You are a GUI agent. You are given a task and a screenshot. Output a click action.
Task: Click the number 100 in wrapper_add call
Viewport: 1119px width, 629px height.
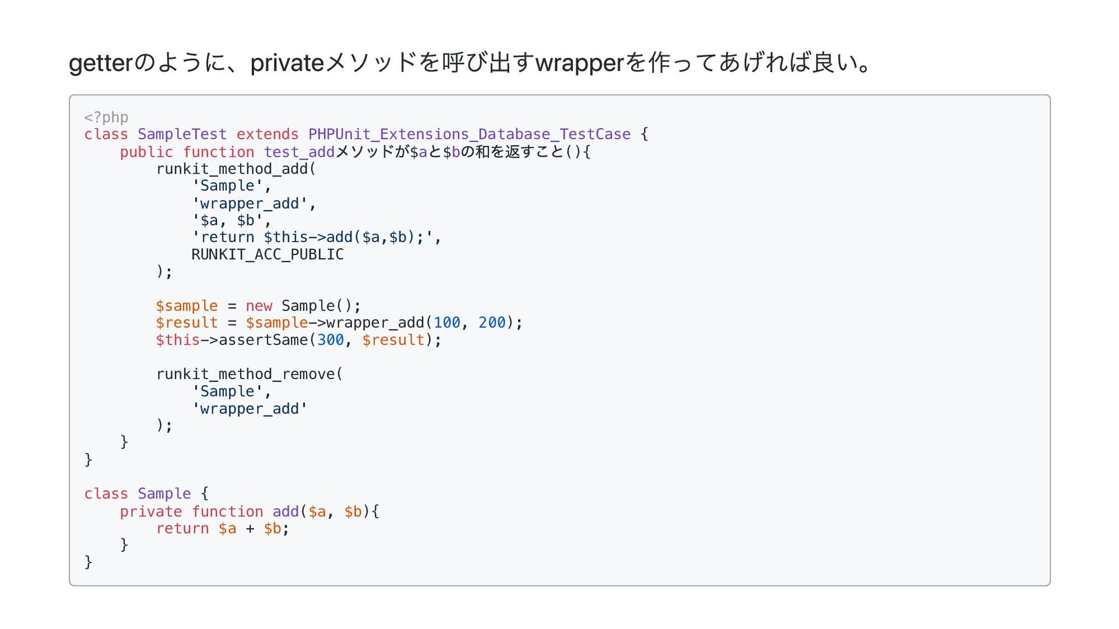pos(447,323)
